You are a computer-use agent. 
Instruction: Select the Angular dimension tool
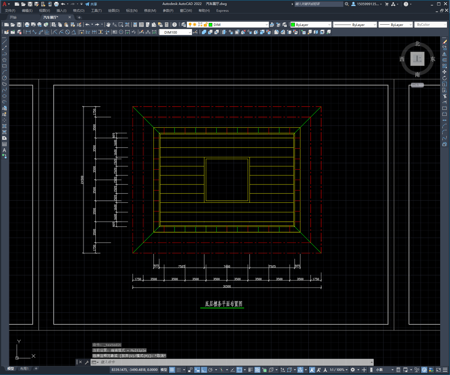(x=74, y=32)
